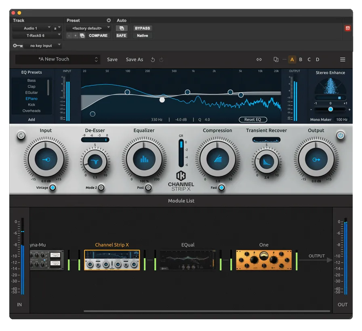Click the chain link icon near snapshots

[x=259, y=59]
